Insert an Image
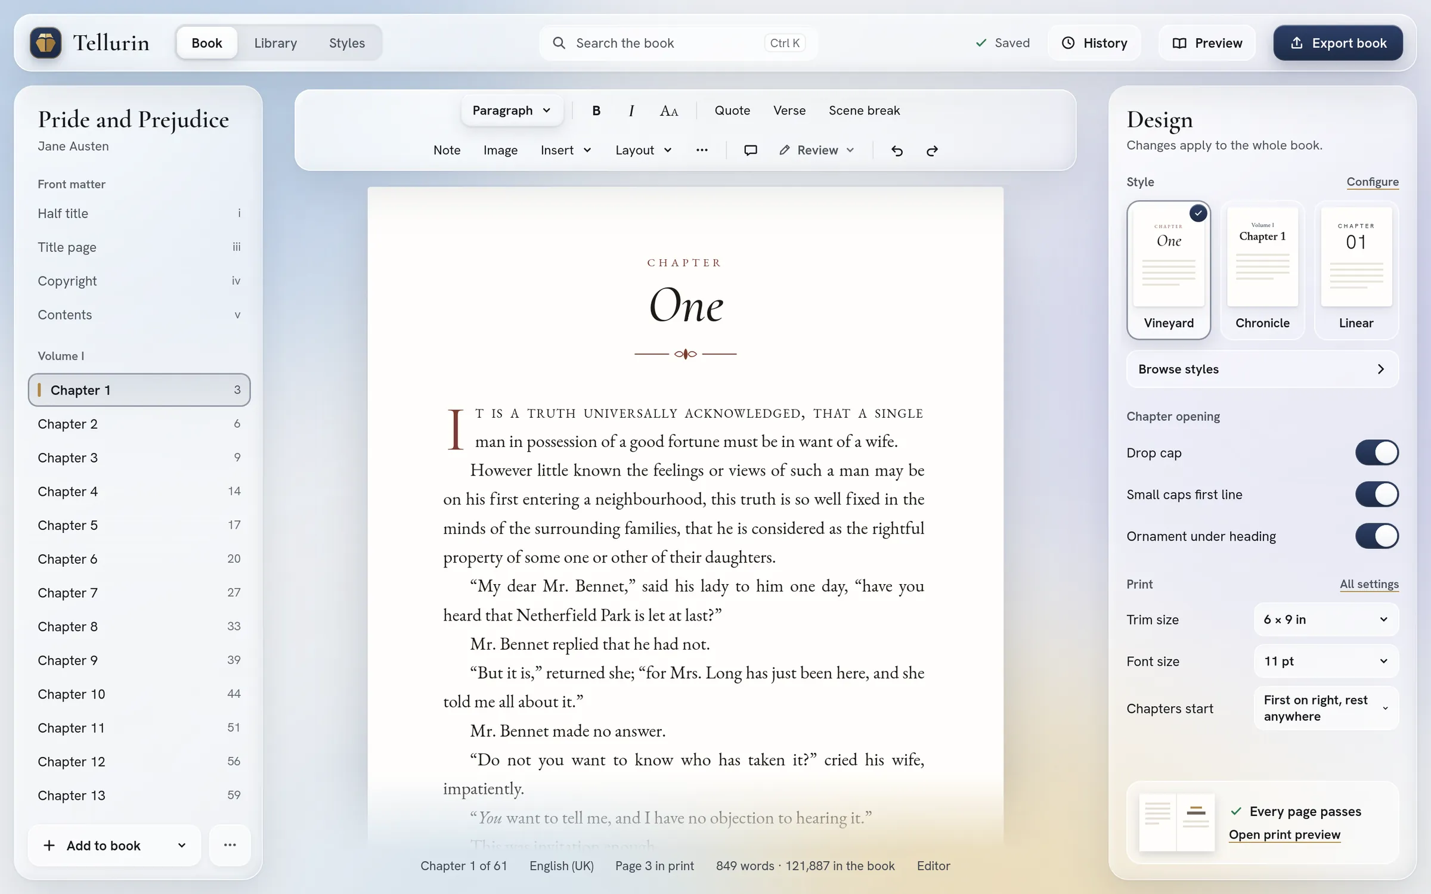 [500, 150]
